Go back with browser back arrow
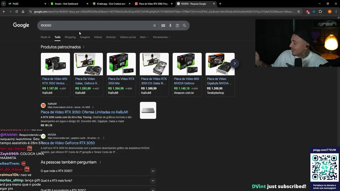The width and height of the screenshot is (340, 191). 4,12
